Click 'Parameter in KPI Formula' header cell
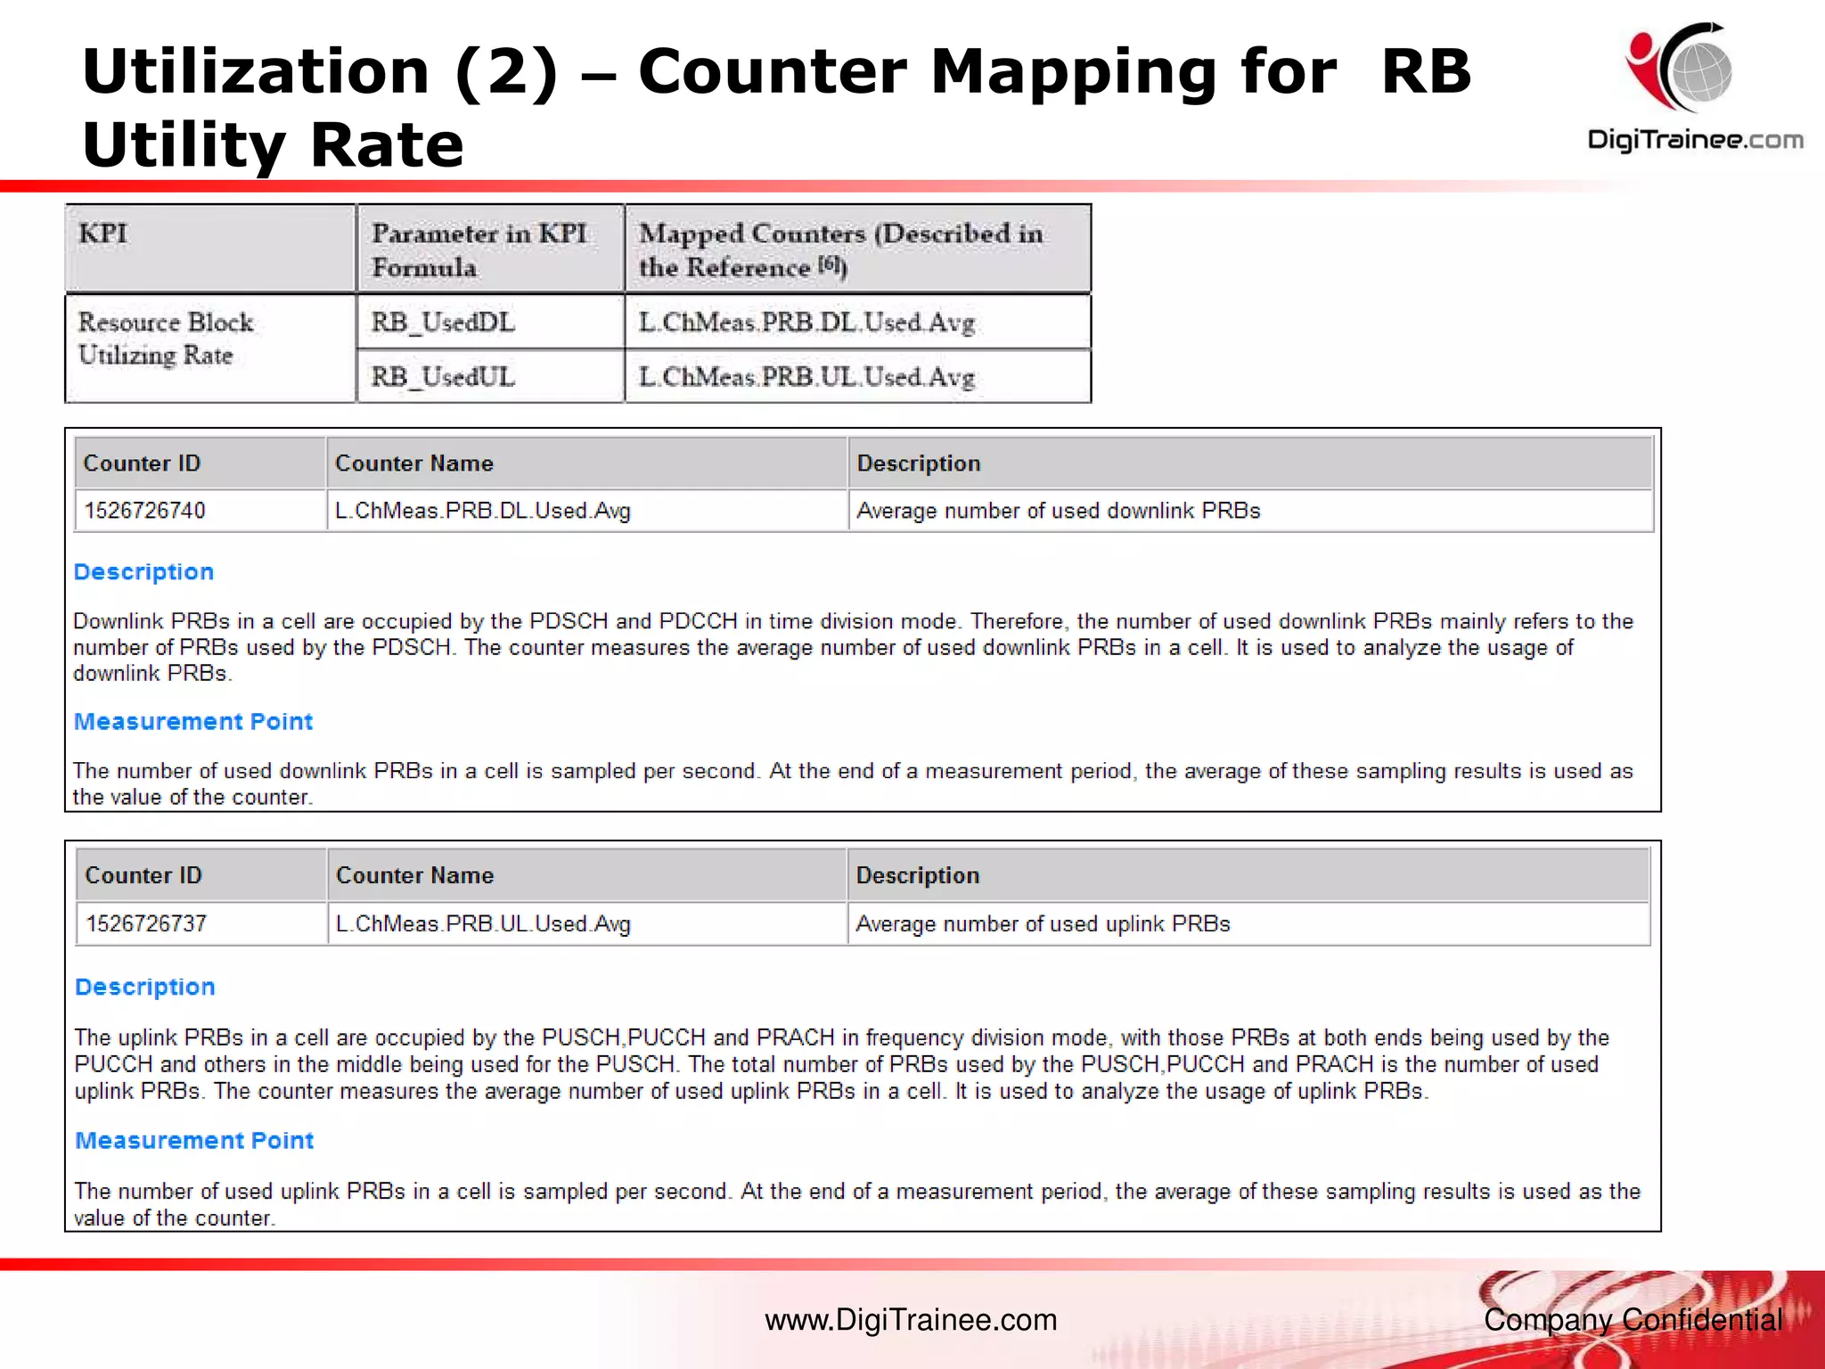Screen dimensions: 1825x1369 click(x=491, y=249)
